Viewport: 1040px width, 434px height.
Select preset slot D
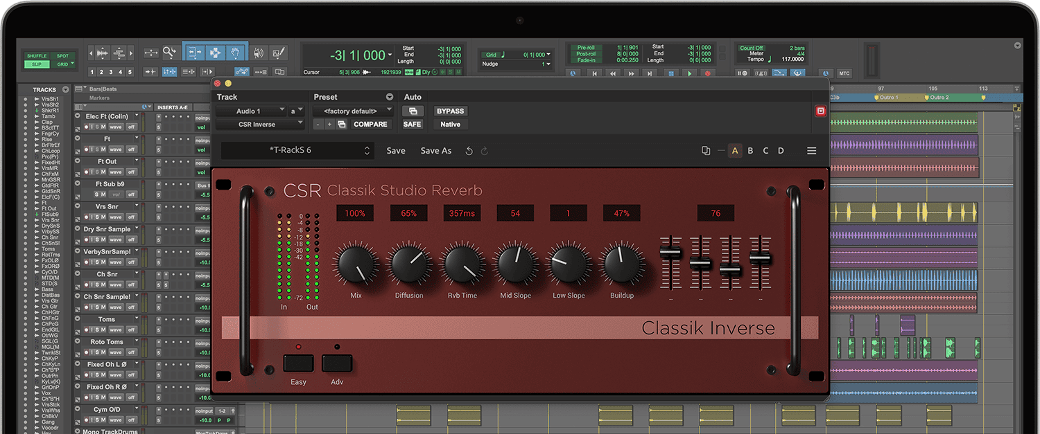click(781, 151)
